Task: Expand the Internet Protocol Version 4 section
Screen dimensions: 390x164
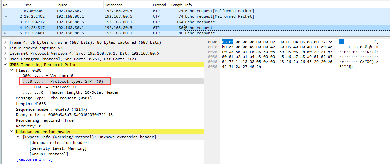Action: (5, 53)
